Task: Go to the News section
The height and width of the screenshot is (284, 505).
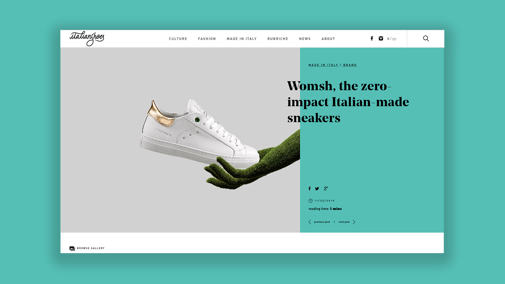Action: (x=305, y=39)
